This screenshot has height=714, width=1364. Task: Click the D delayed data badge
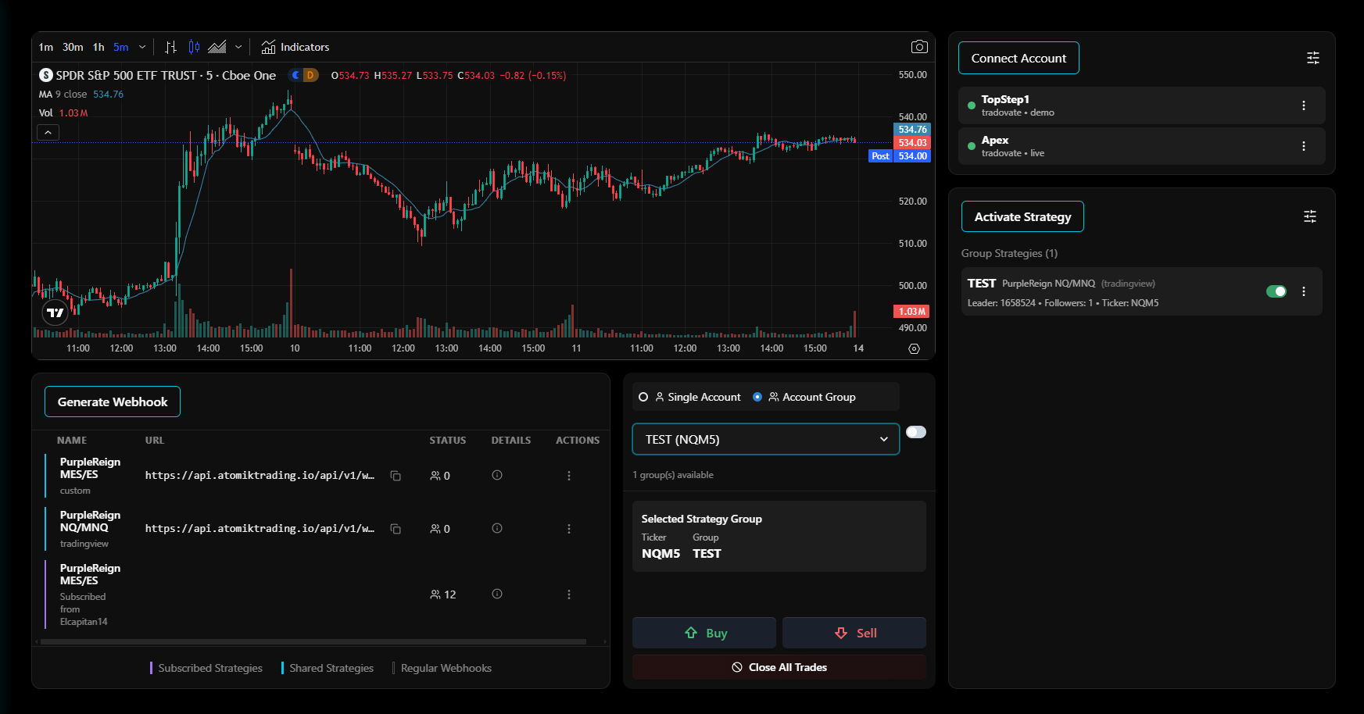[x=310, y=75]
